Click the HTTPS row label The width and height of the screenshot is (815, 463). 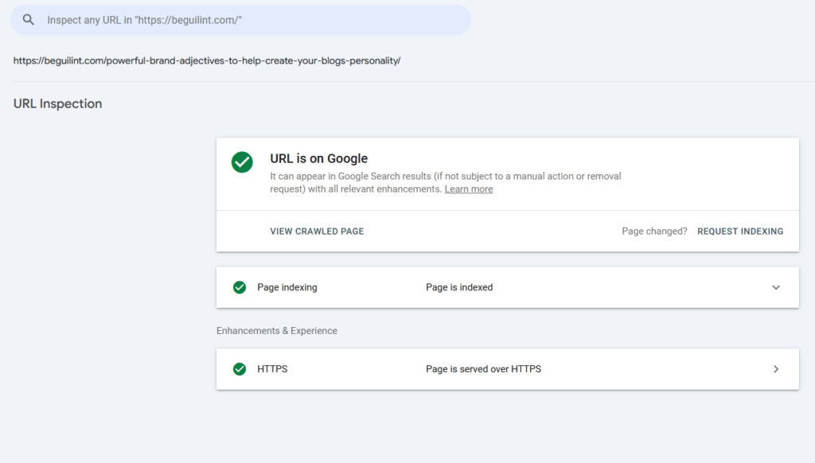[272, 369]
